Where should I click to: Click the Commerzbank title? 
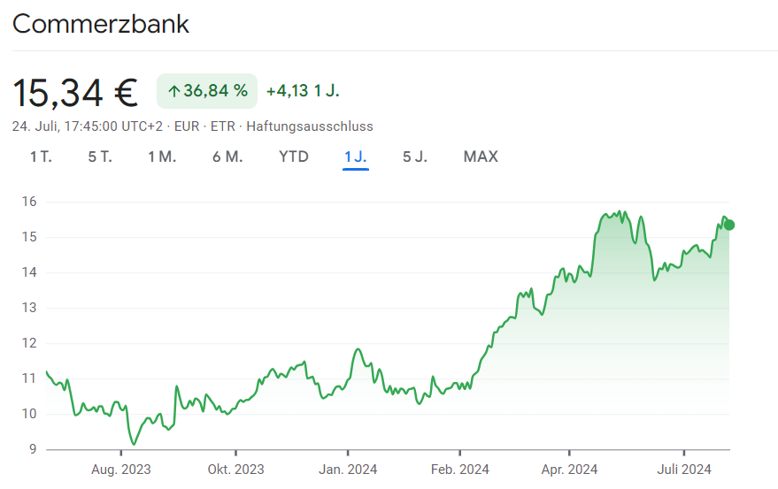click(101, 24)
